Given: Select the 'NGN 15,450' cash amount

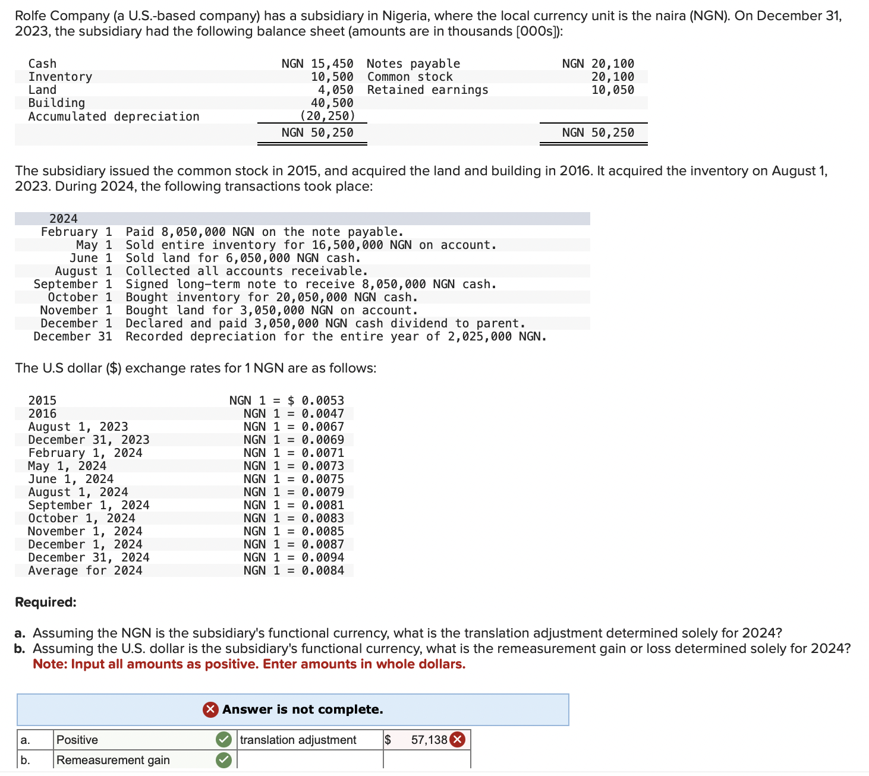Looking at the screenshot, I should click(317, 64).
